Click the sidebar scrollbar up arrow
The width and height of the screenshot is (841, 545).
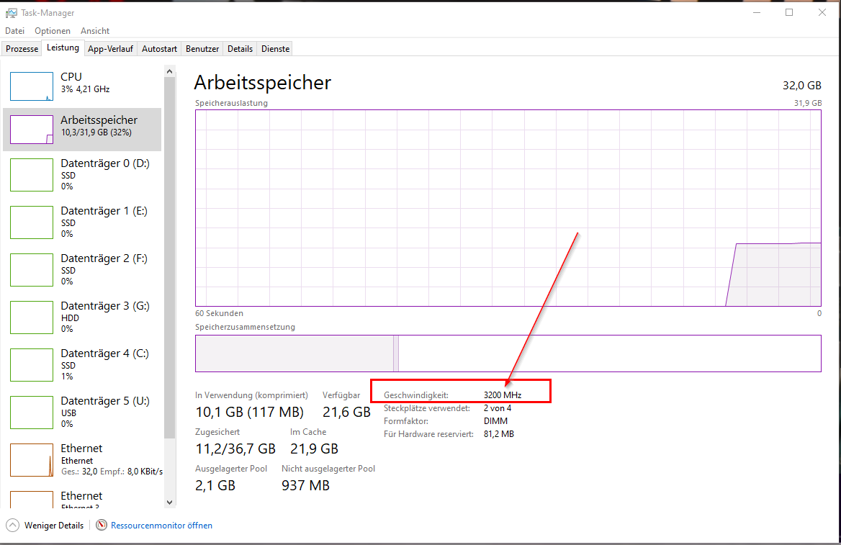pos(169,71)
